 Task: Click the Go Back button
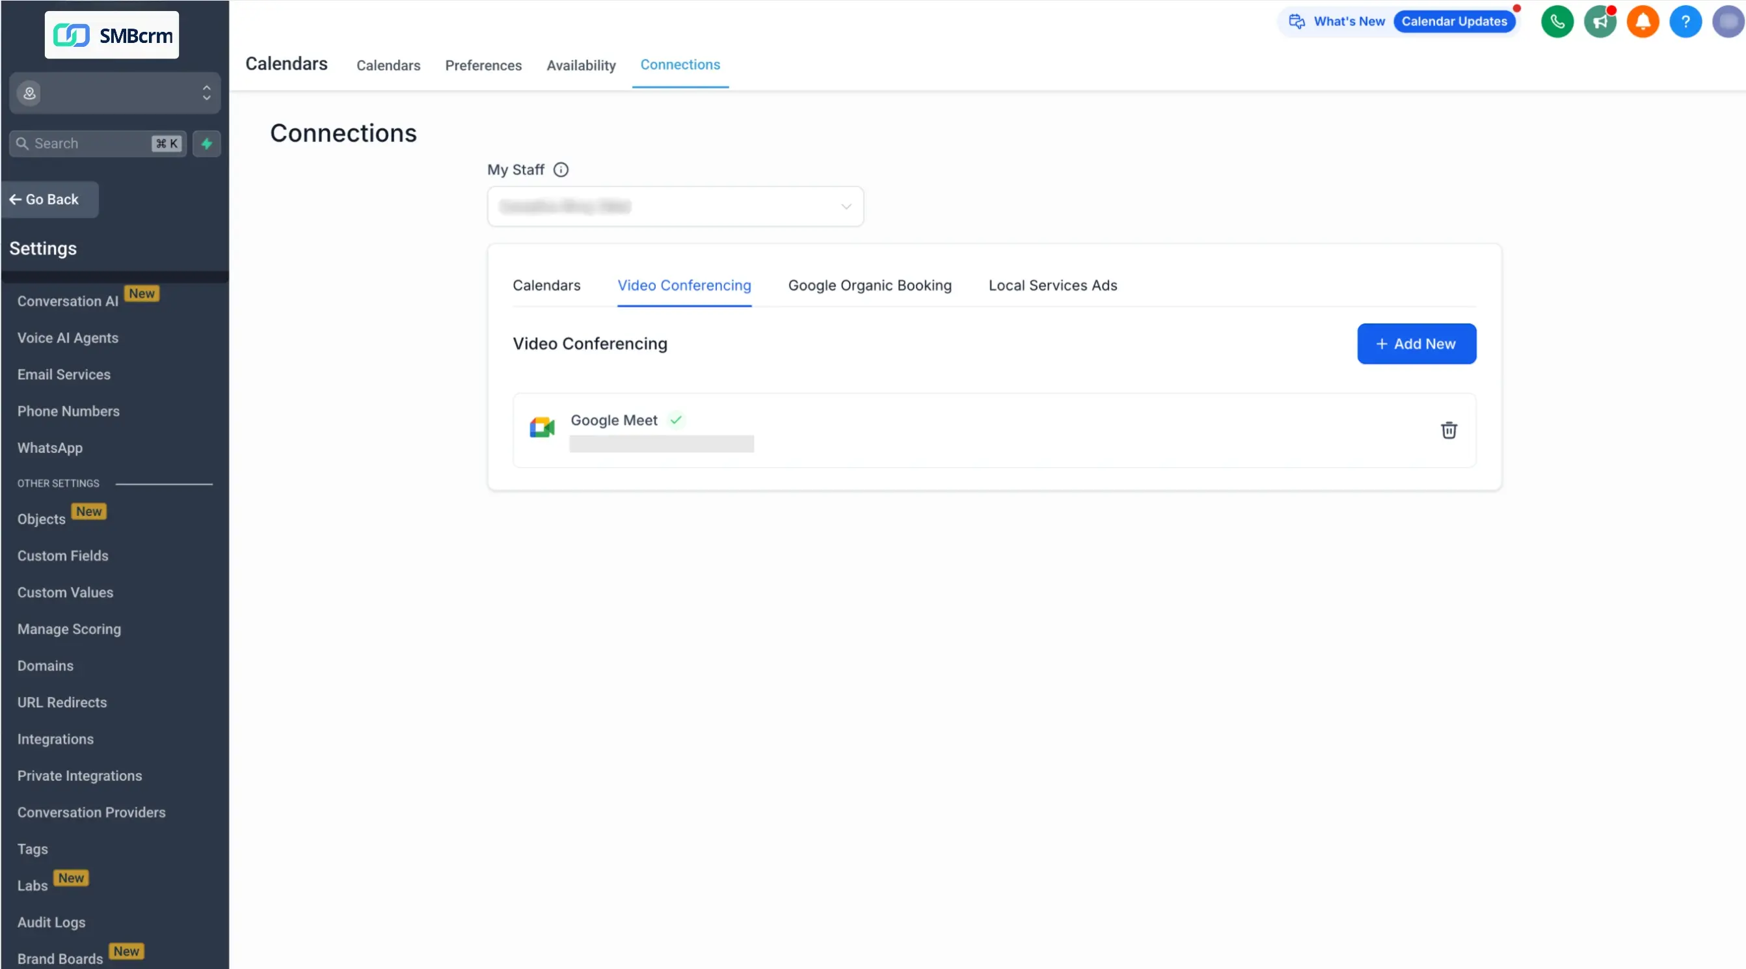click(x=50, y=199)
